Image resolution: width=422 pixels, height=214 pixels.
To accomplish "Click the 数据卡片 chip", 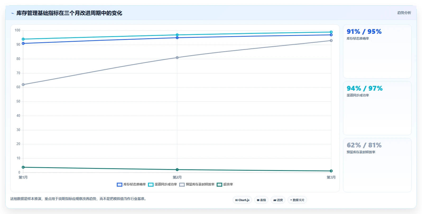I will click(297, 200).
